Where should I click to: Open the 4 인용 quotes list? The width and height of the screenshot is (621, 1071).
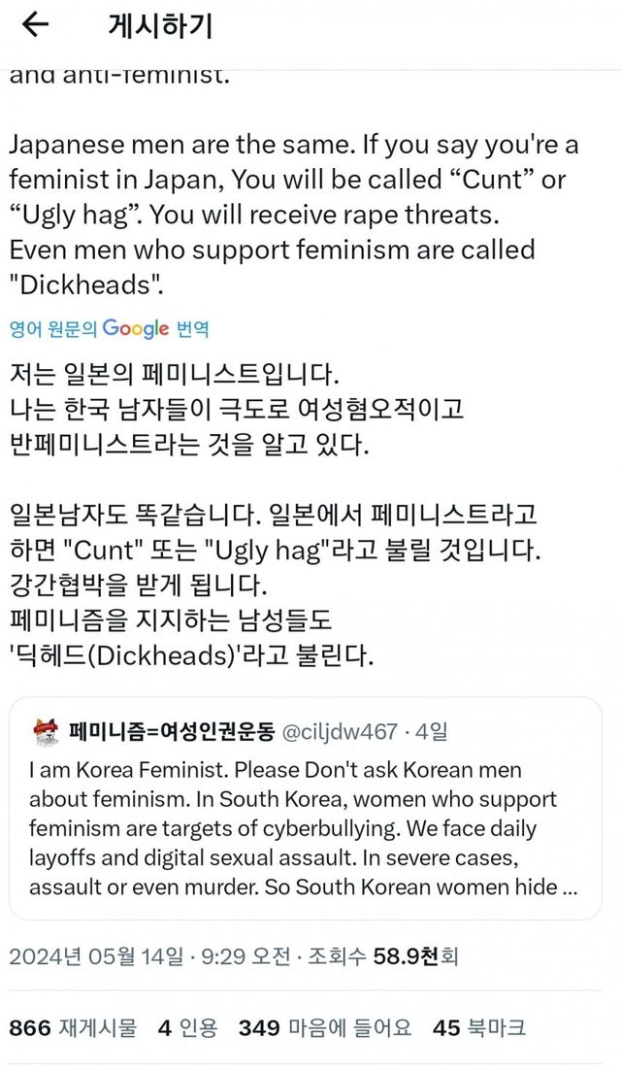(188, 1028)
